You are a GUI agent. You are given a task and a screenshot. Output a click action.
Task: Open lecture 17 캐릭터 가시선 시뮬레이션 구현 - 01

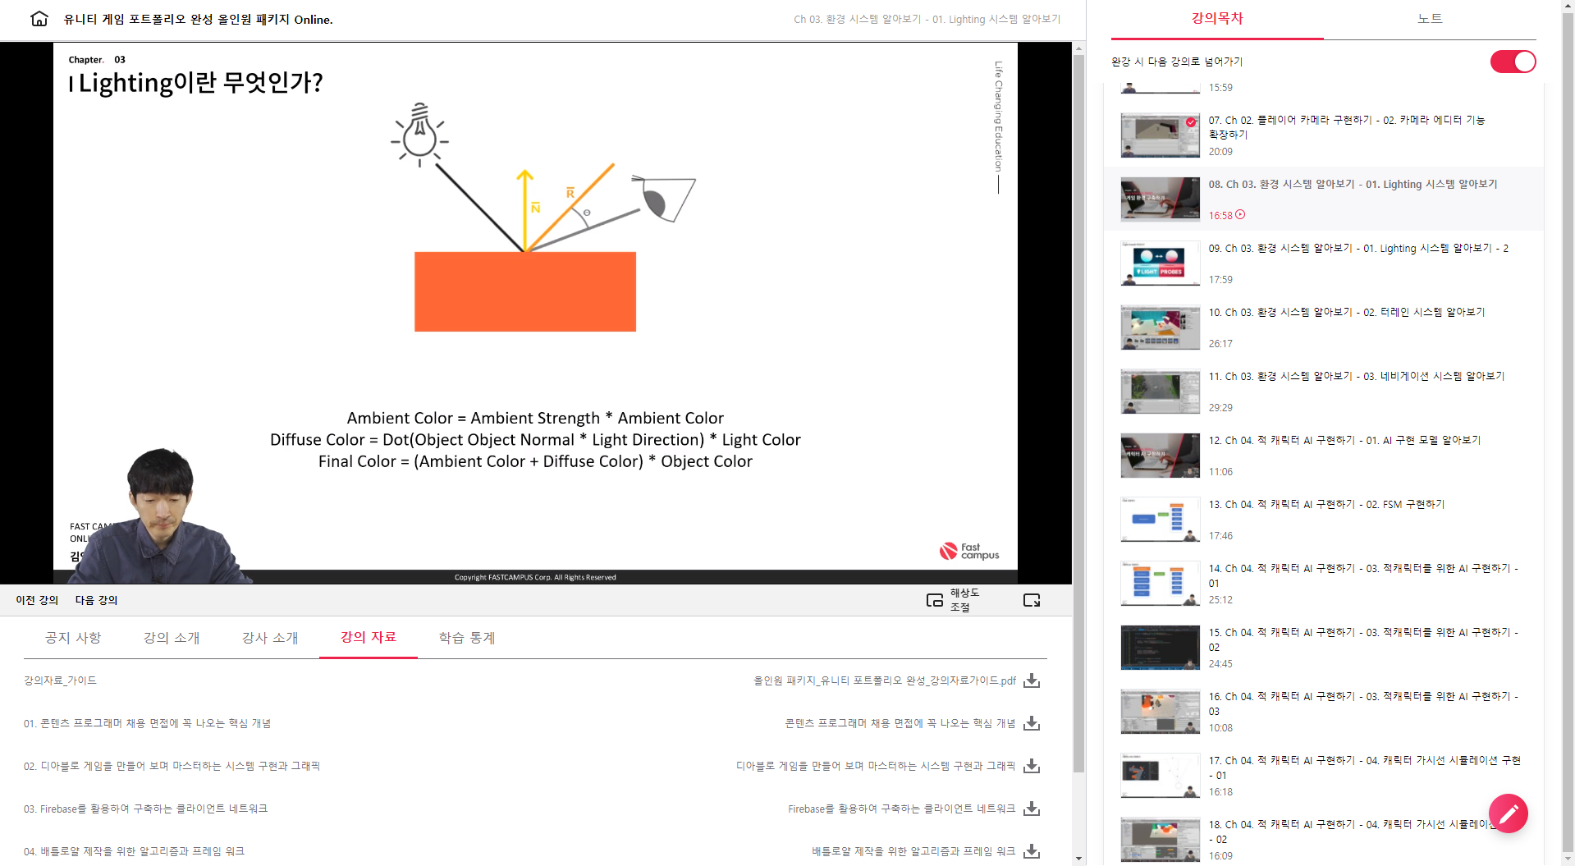pyautogui.click(x=1324, y=776)
